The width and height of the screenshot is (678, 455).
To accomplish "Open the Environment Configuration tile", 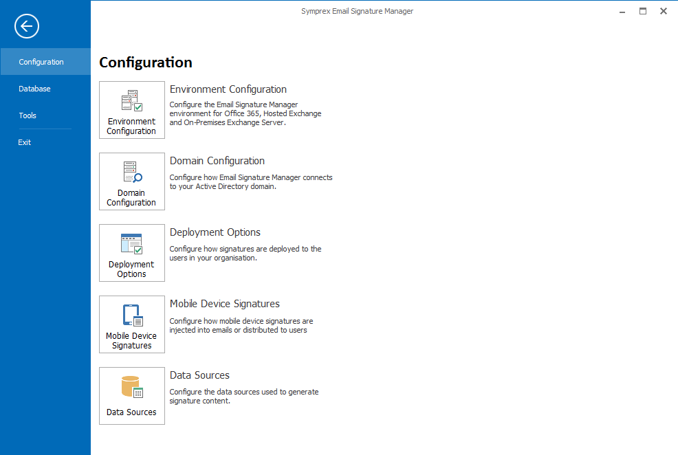I will click(132, 110).
